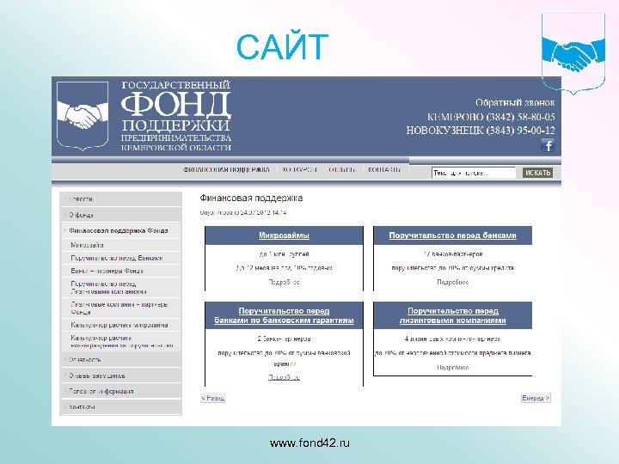The width and height of the screenshot is (619, 464).
Task: Open the ОТЗЫВЫ top menu item
Action: pos(342,169)
